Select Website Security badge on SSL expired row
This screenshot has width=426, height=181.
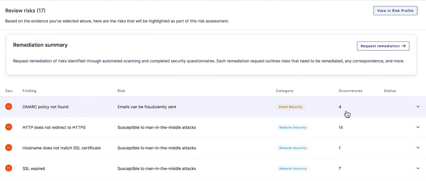pos(293,168)
